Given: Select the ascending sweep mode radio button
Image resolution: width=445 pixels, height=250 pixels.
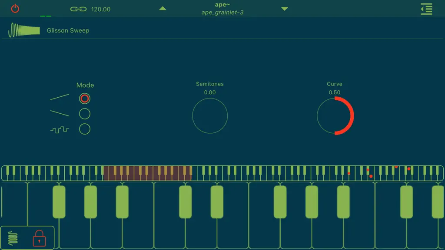Looking at the screenshot, I should [85, 99].
